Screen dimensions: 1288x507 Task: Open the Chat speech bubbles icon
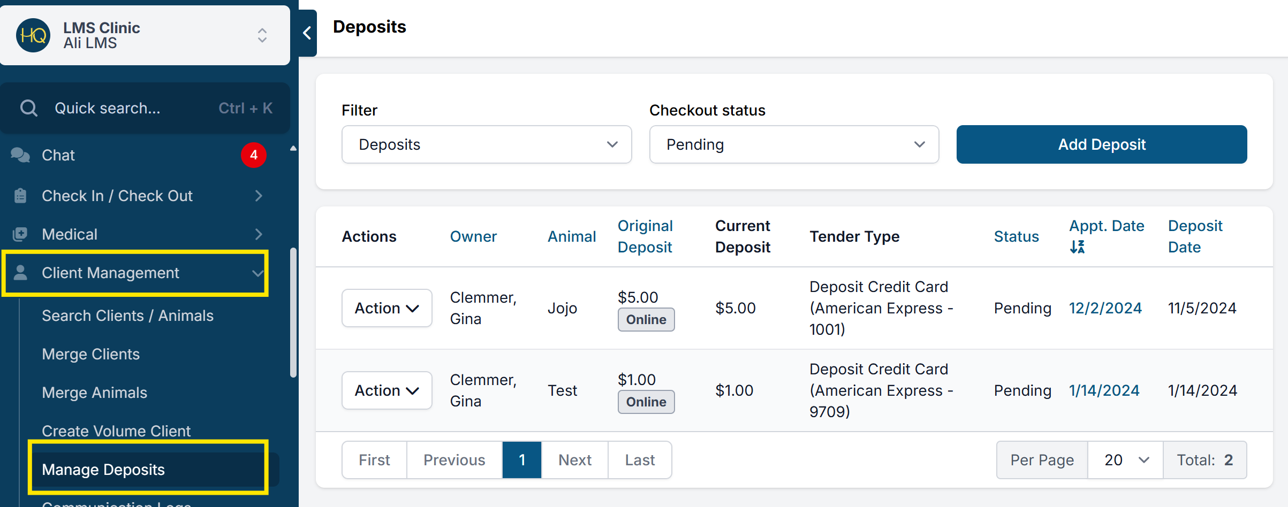pos(20,155)
